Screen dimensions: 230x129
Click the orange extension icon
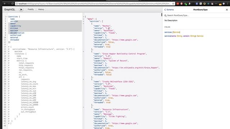click(x=220, y=4)
